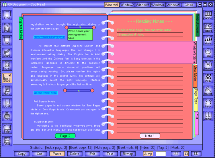Click the Save icon
This screenshot has width=215, height=158.
pyautogui.click(x=7, y=141)
